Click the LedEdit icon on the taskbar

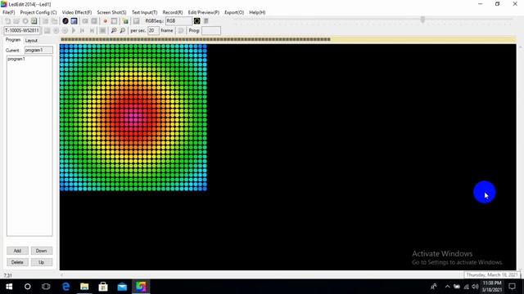tap(141, 287)
